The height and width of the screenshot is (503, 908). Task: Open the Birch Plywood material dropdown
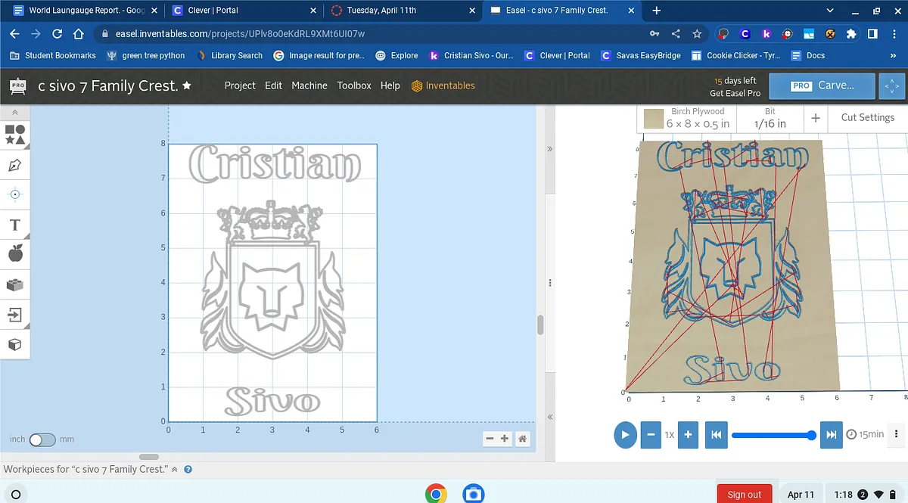coord(688,118)
